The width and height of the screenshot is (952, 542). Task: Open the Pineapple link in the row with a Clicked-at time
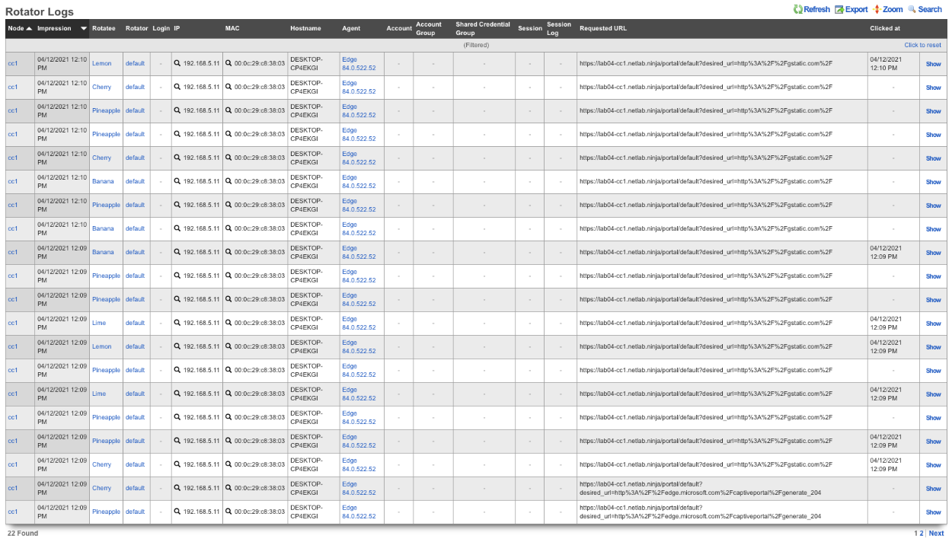106,442
